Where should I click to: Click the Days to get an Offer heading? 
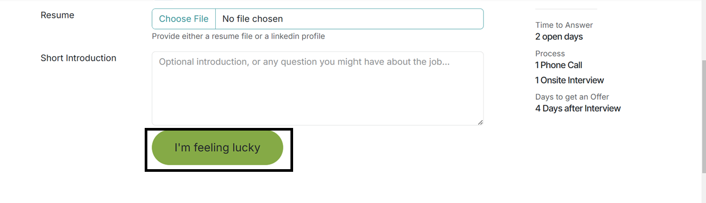[x=572, y=97]
